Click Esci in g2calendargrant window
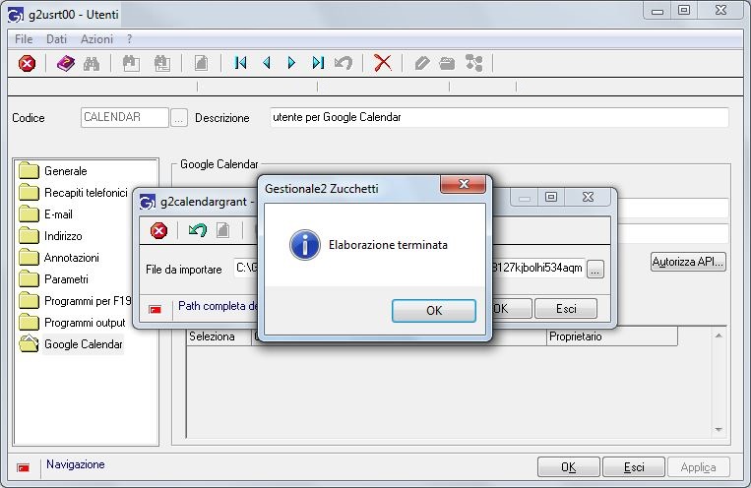This screenshot has width=751, height=488. pos(566,308)
